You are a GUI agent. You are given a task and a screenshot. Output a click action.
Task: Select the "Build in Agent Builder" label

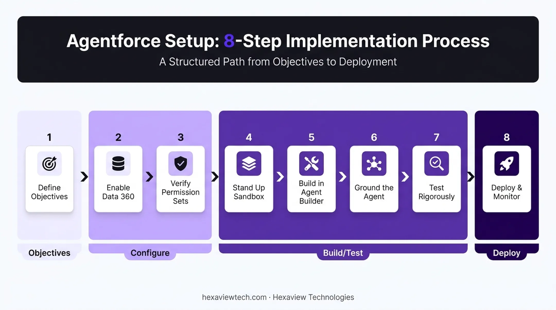click(x=311, y=192)
